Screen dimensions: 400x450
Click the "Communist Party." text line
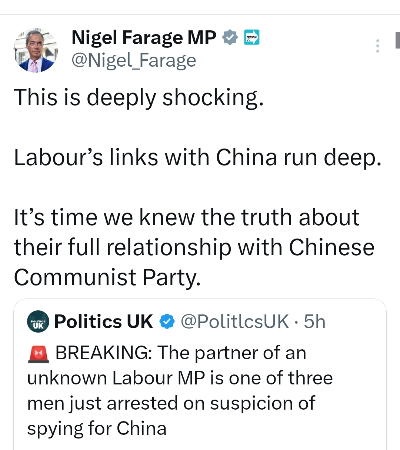point(107,277)
